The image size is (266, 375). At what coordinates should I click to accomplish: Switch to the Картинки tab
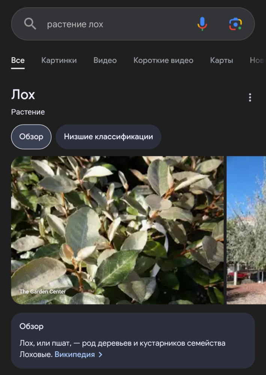point(59,60)
